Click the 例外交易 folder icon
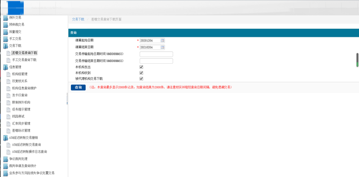Screen dimensions: 359x177 [x=5, y=18]
